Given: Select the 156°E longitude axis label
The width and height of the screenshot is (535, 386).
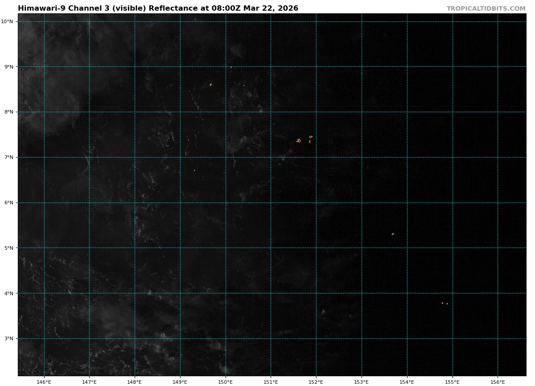Looking at the screenshot, I should tap(498, 382).
